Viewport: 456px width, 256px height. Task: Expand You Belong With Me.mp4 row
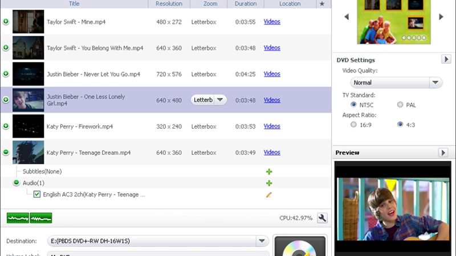tap(6, 48)
